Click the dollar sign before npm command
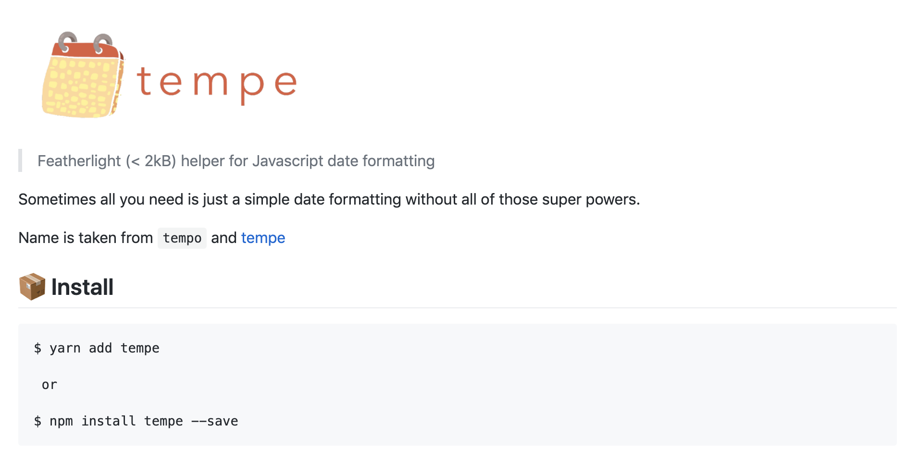 (x=37, y=421)
